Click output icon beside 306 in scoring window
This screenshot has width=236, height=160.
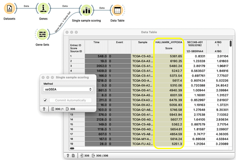(67, 109)
